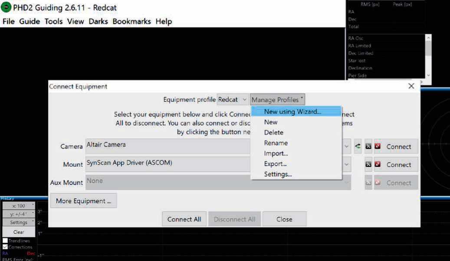Click Clear button in History panel
This screenshot has height=261, width=450.
pos(19,232)
